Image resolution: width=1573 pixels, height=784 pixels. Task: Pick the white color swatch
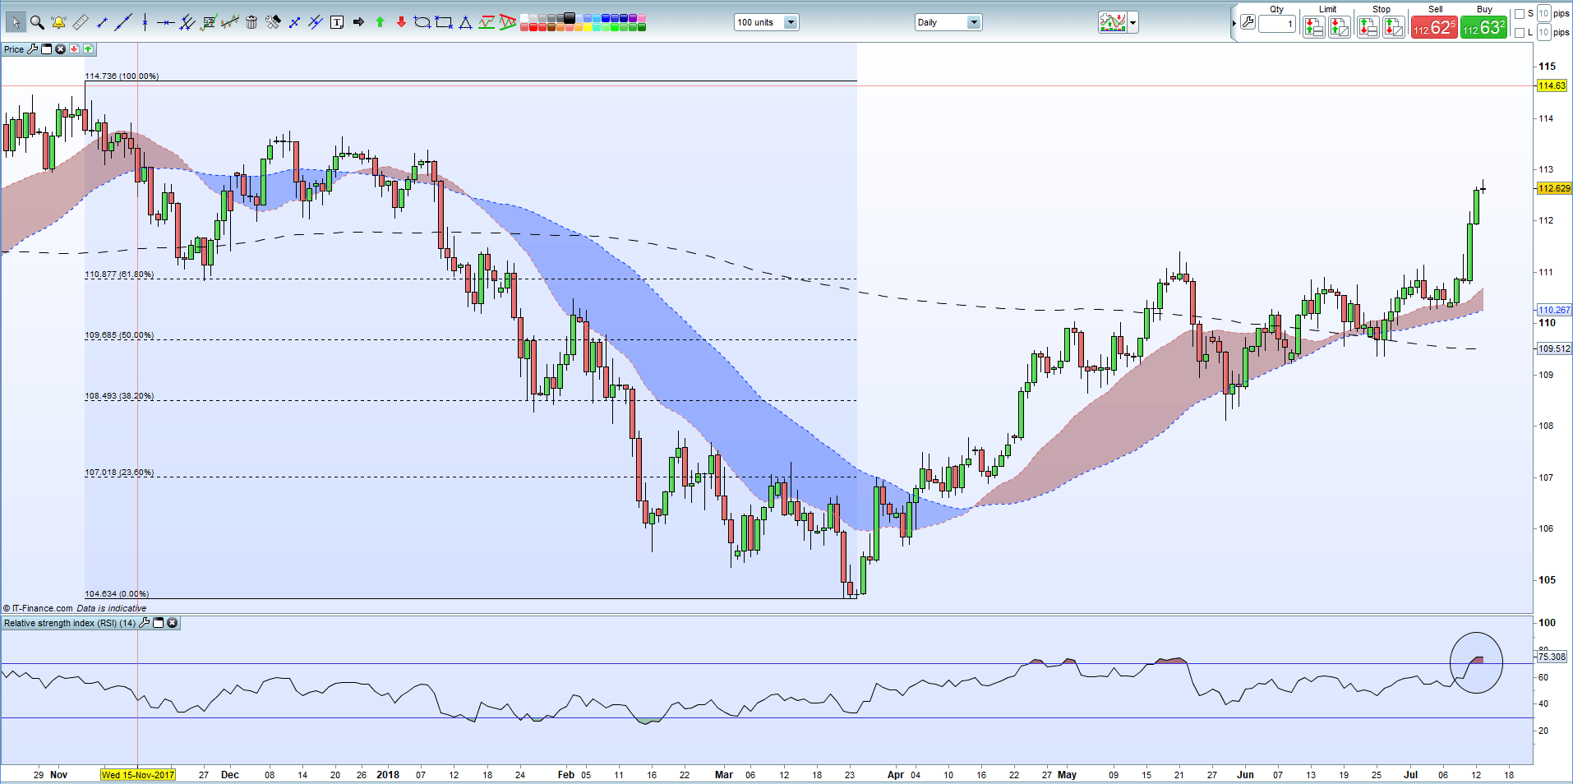coord(524,18)
